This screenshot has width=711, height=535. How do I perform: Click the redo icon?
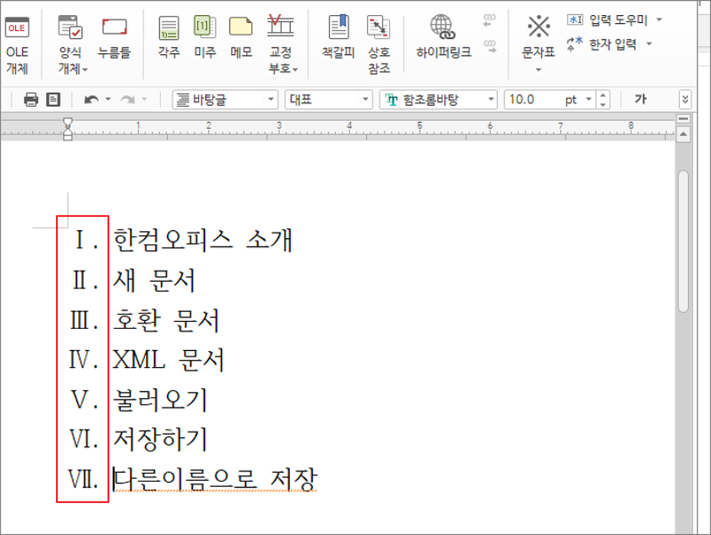(x=127, y=99)
